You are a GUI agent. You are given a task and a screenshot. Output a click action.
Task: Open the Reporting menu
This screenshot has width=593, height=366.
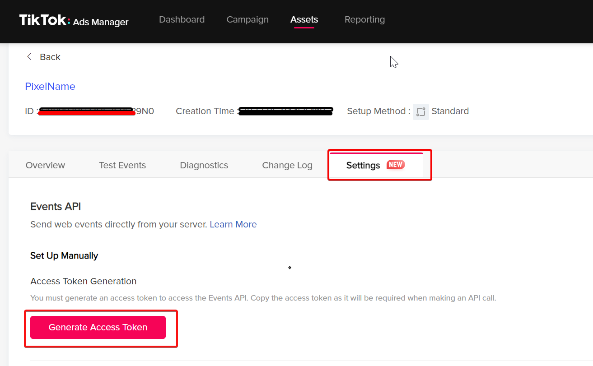point(364,19)
